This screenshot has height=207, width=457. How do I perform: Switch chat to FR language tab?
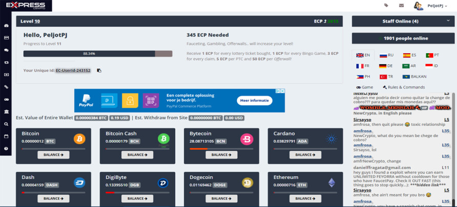point(363,66)
